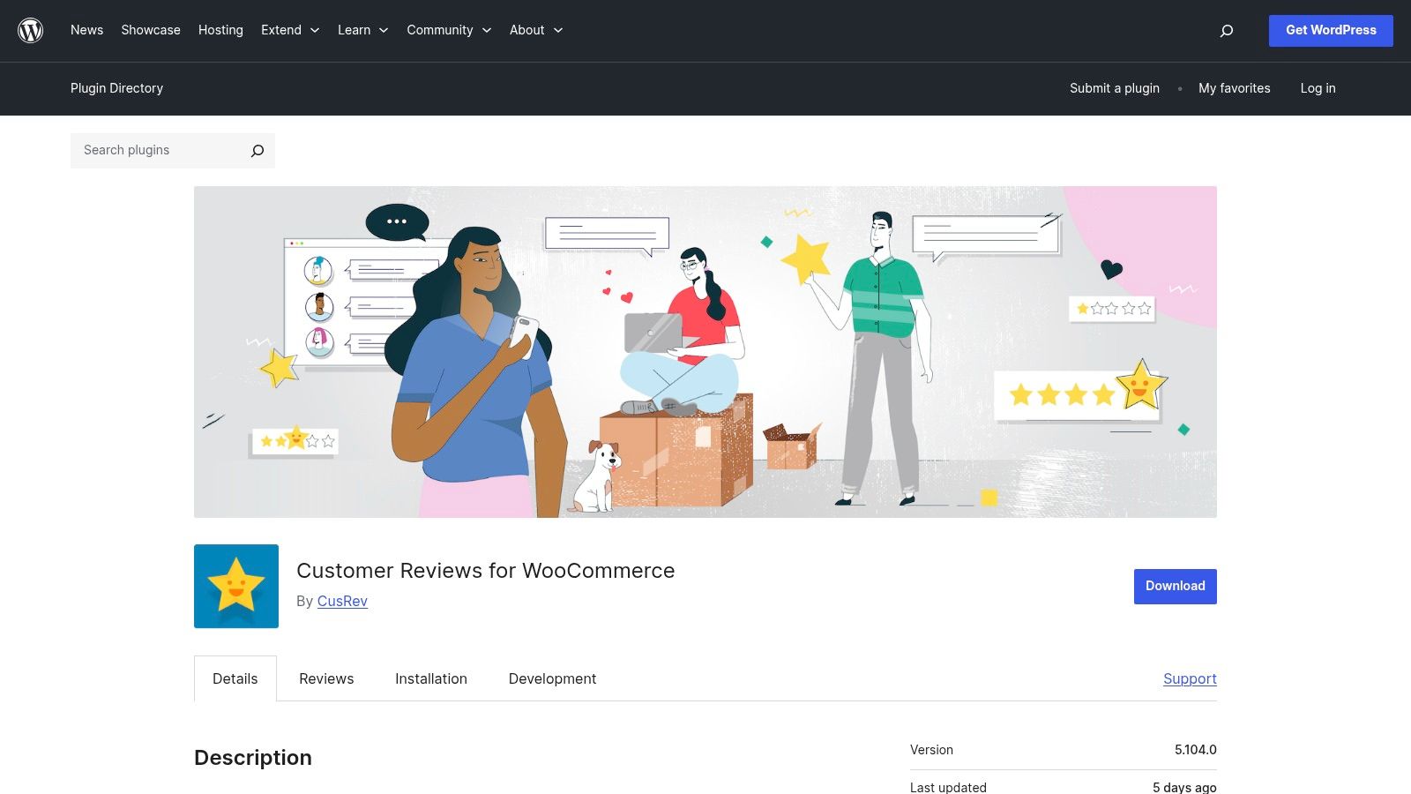Expand the Community dropdown menu
This screenshot has width=1411, height=794.
(x=449, y=30)
